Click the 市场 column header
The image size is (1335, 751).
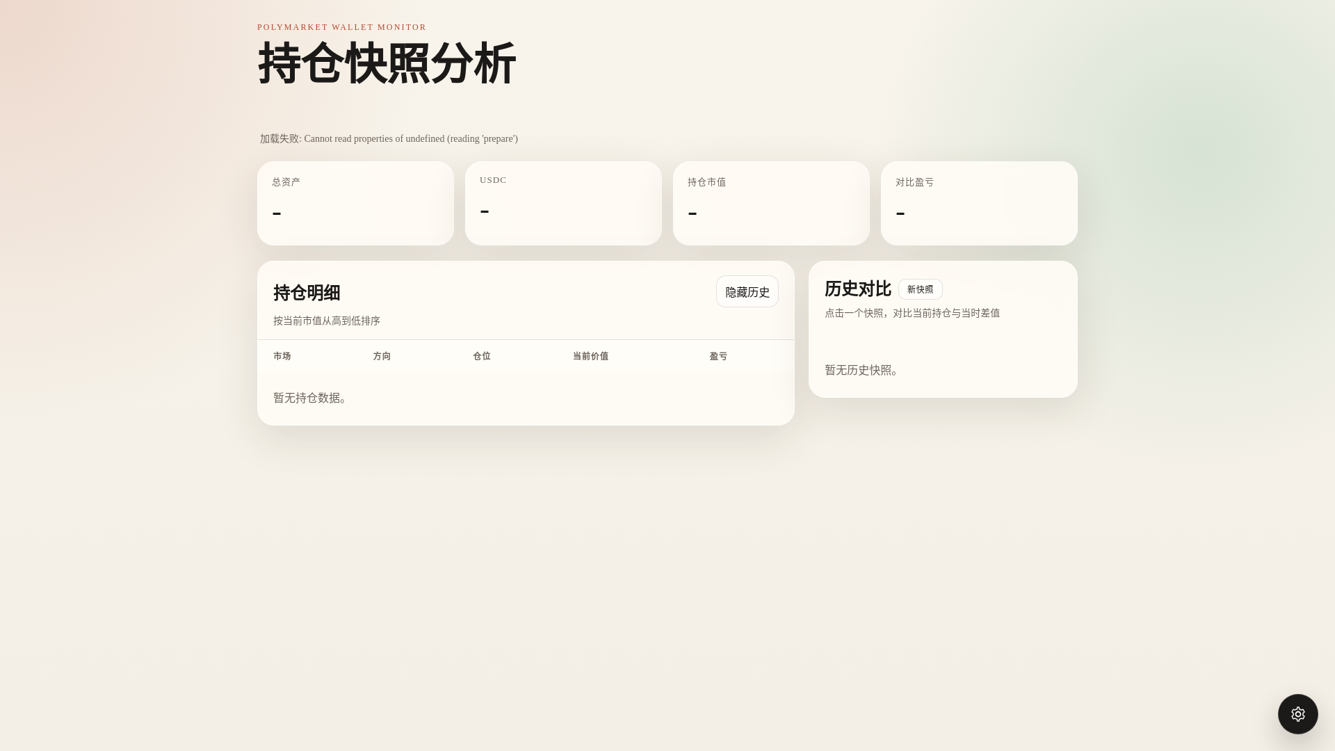(x=282, y=356)
